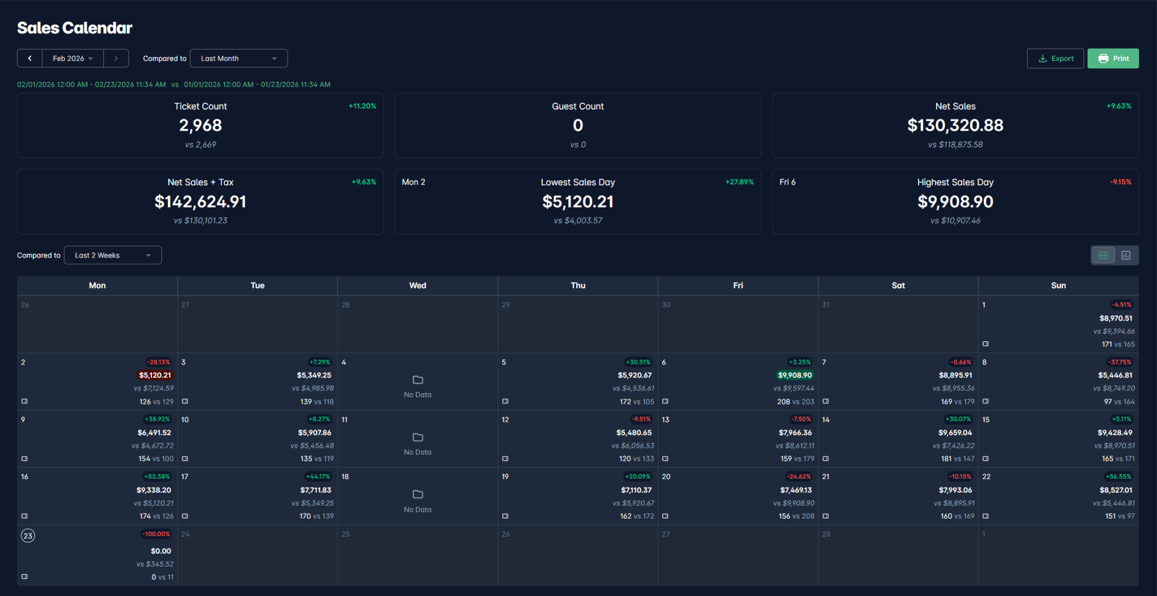Click the +82.38% badge on day 16

coord(156,476)
